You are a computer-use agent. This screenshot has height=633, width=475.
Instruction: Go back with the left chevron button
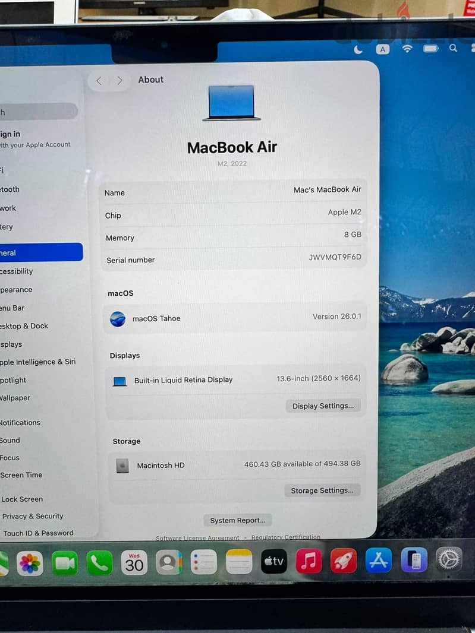tap(99, 81)
